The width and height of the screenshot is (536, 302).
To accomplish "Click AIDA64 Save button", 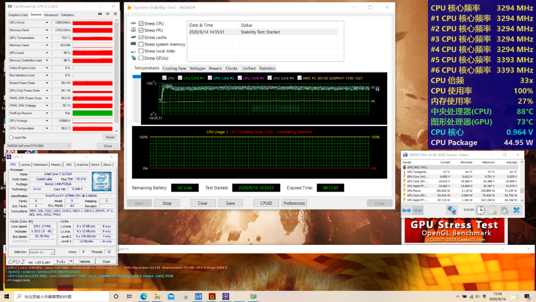I will tap(230, 203).
